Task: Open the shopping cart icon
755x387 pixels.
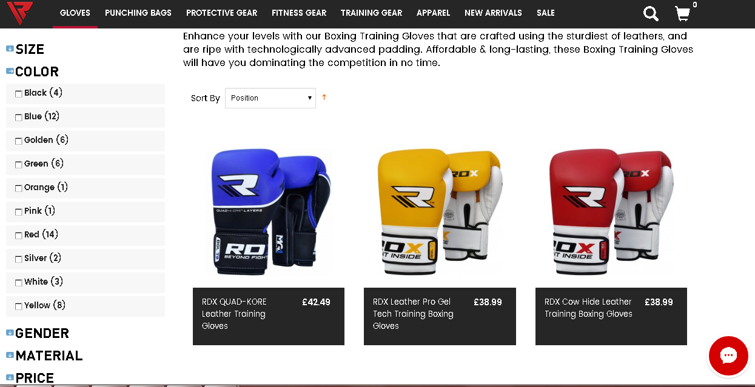Action: pyautogui.click(x=682, y=13)
